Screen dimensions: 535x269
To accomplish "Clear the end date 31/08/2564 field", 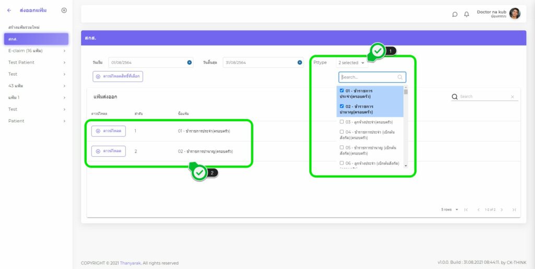I will tap(300, 63).
